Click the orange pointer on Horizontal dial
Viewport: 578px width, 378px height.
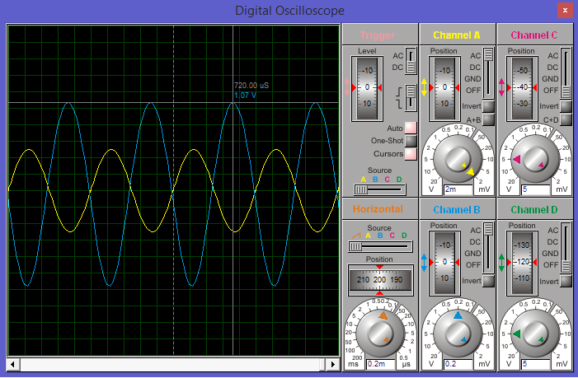(383, 315)
